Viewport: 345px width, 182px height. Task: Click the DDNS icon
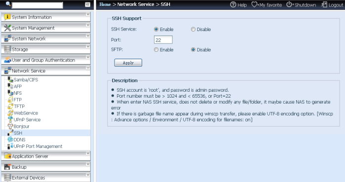tap(10, 140)
